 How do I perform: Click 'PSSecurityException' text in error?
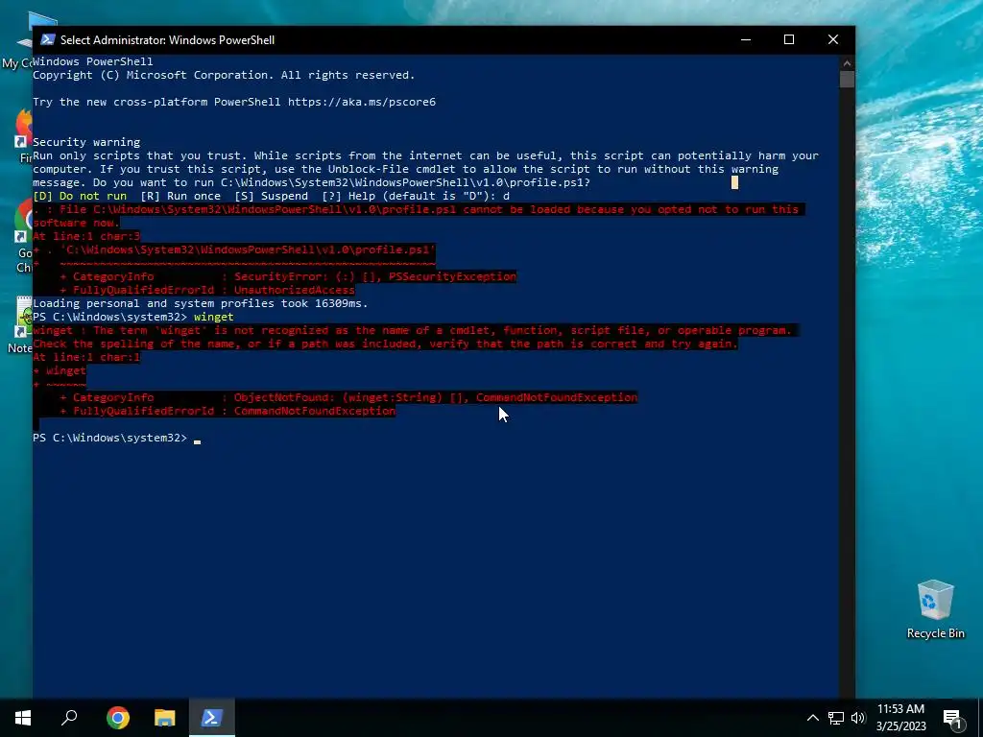point(453,276)
